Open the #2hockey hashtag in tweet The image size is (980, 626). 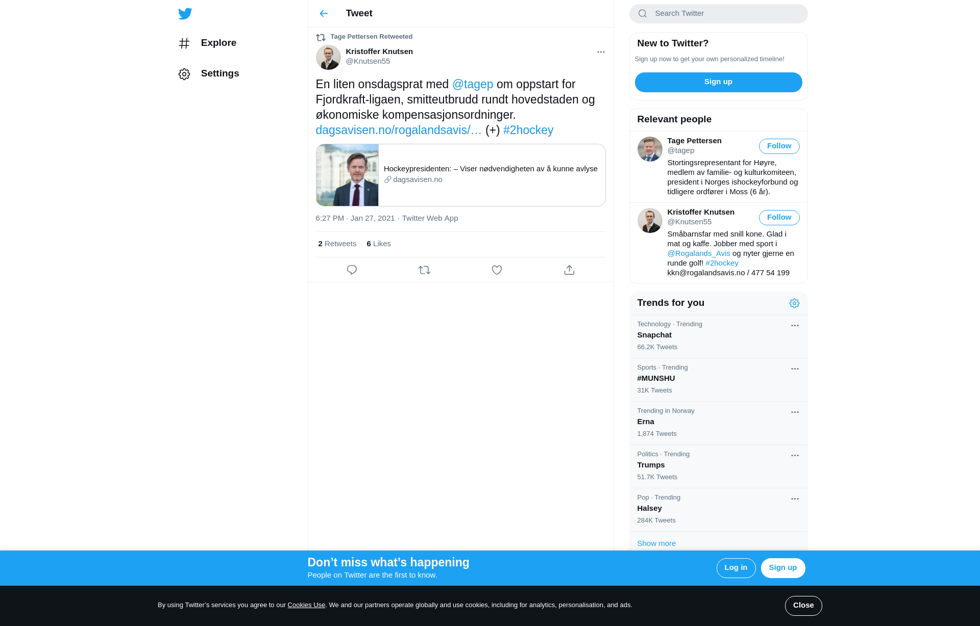pyautogui.click(x=528, y=131)
